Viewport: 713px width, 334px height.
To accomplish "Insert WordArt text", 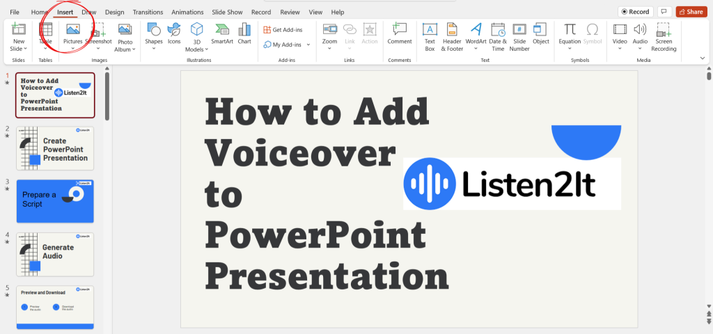I will pos(476,37).
